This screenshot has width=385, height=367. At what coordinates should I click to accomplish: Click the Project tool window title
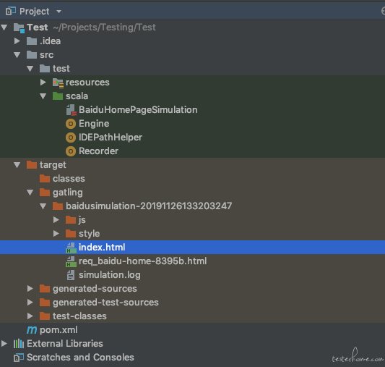tap(35, 12)
